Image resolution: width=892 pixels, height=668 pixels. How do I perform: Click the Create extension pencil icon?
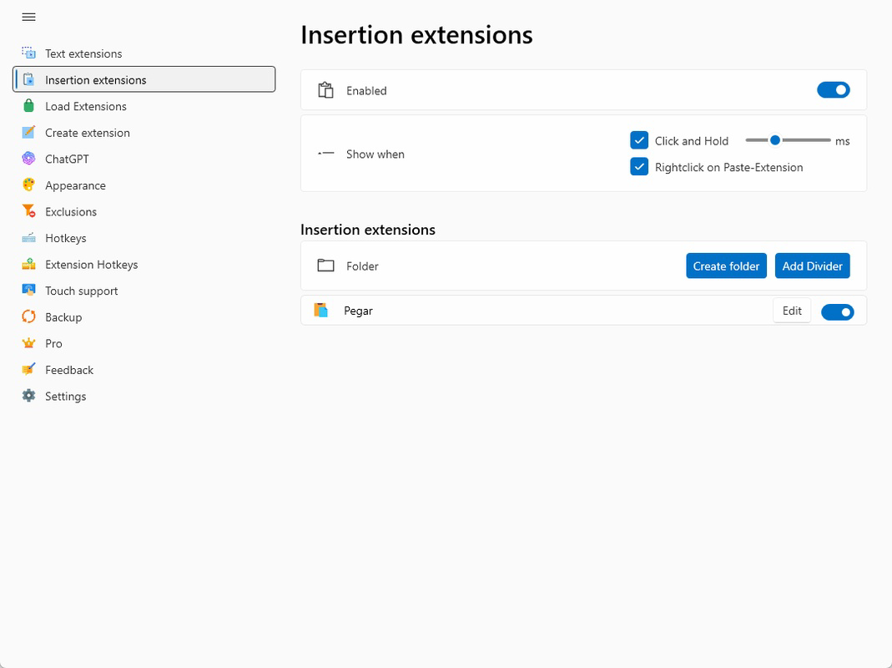(x=28, y=132)
